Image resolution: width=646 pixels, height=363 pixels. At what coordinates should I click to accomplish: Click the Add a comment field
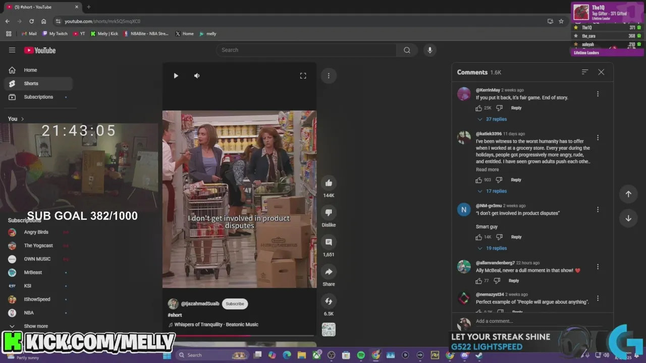[540, 321]
